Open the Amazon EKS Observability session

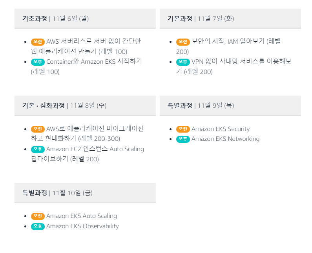pyautogui.click(x=82, y=226)
